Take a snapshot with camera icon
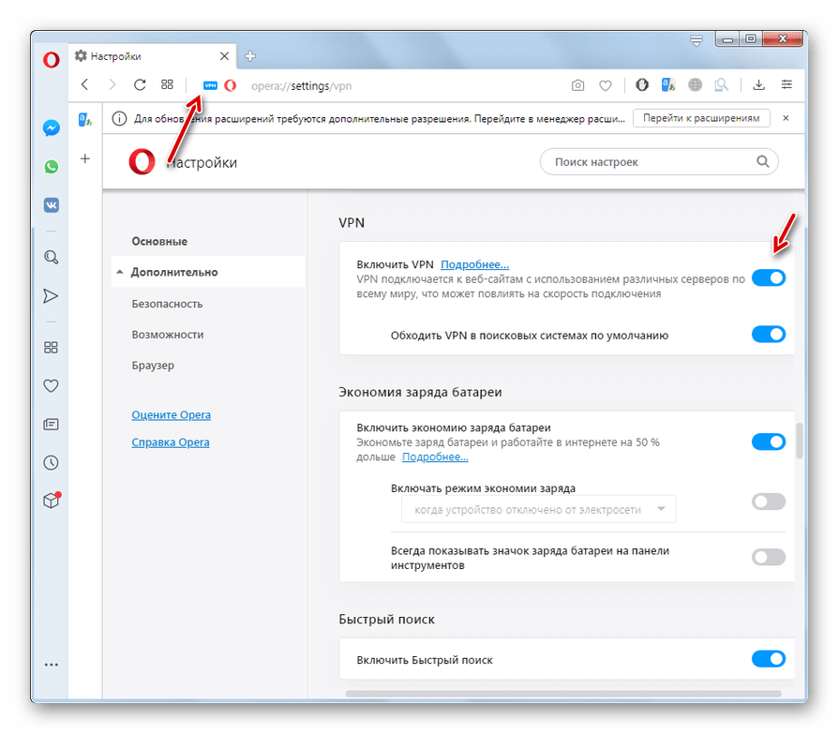The image size is (839, 734). tap(577, 85)
